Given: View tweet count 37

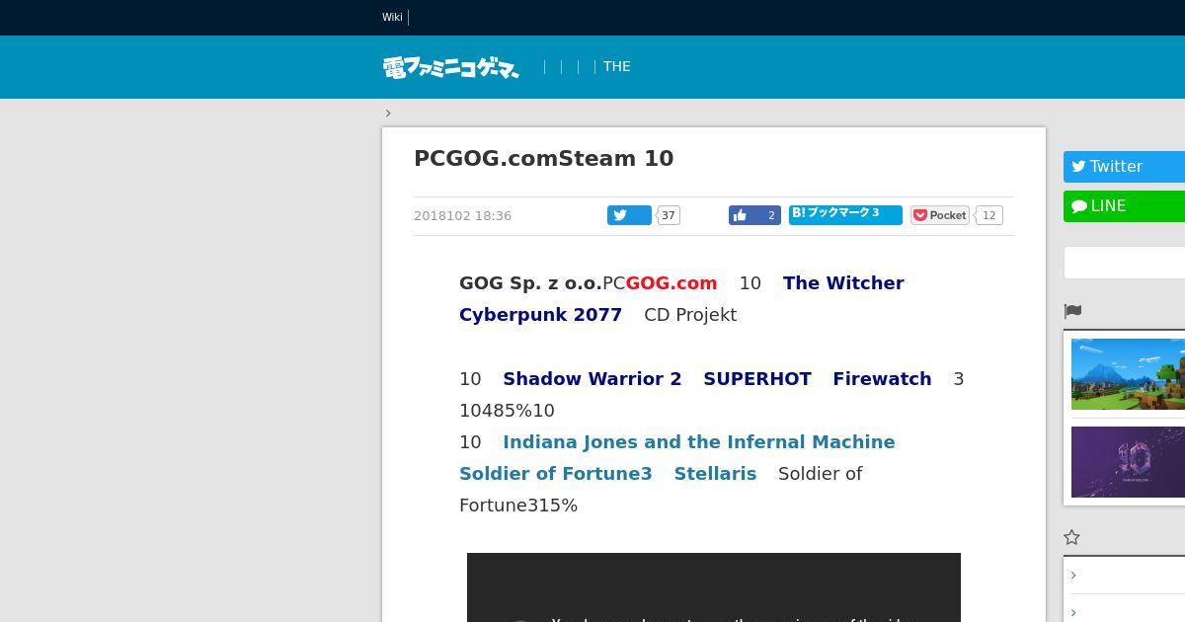Looking at the screenshot, I should click(669, 215).
